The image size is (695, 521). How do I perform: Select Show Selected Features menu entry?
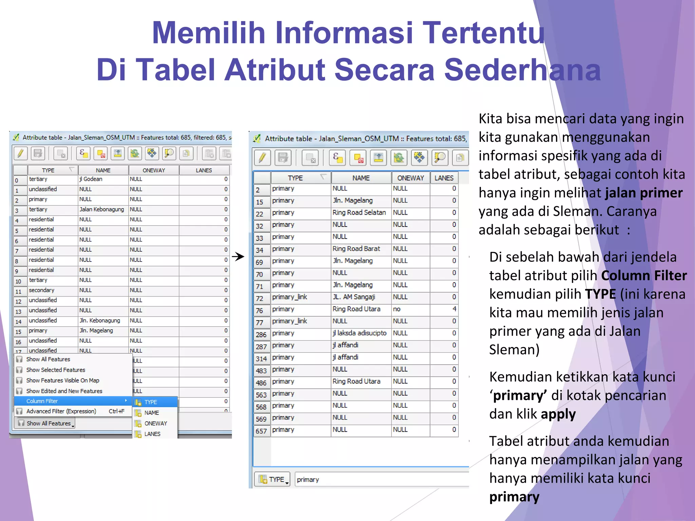pyautogui.click(x=73, y=370)
